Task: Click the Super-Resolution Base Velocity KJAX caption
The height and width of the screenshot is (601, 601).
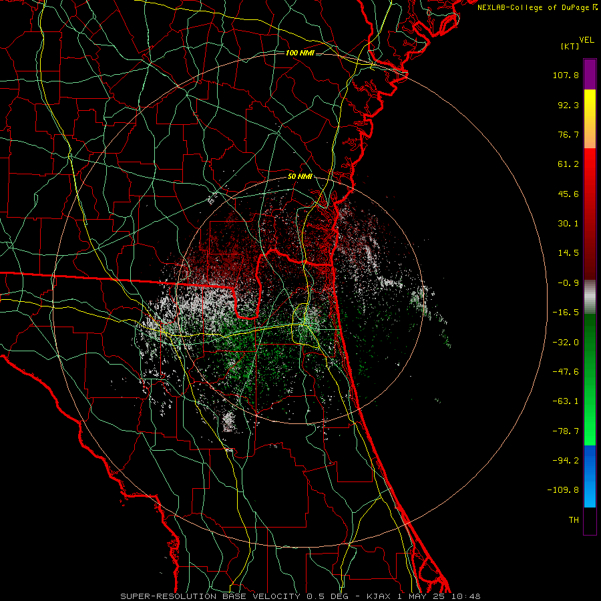Action: [300, 596]
